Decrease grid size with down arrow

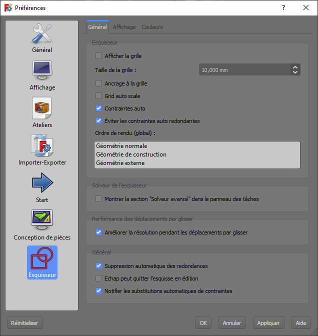coord(295,72)
